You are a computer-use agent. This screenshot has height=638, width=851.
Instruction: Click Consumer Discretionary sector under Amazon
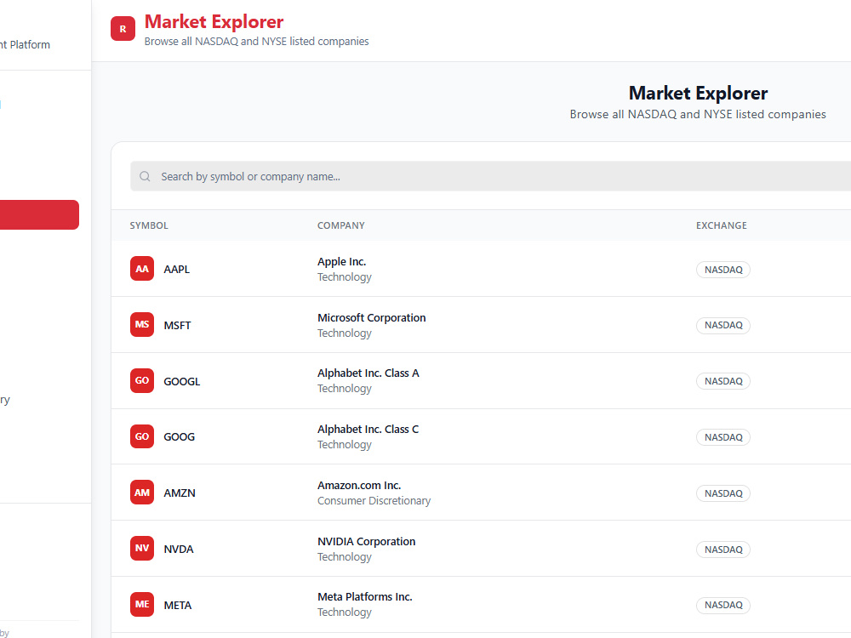click(x=374, y=501)
